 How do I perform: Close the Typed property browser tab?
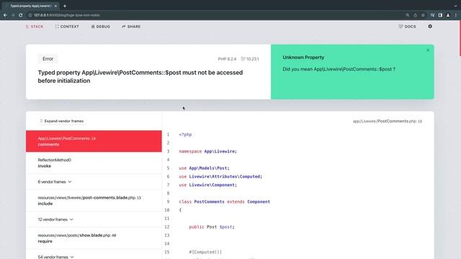pyautogui.click(x=55, y=6)
